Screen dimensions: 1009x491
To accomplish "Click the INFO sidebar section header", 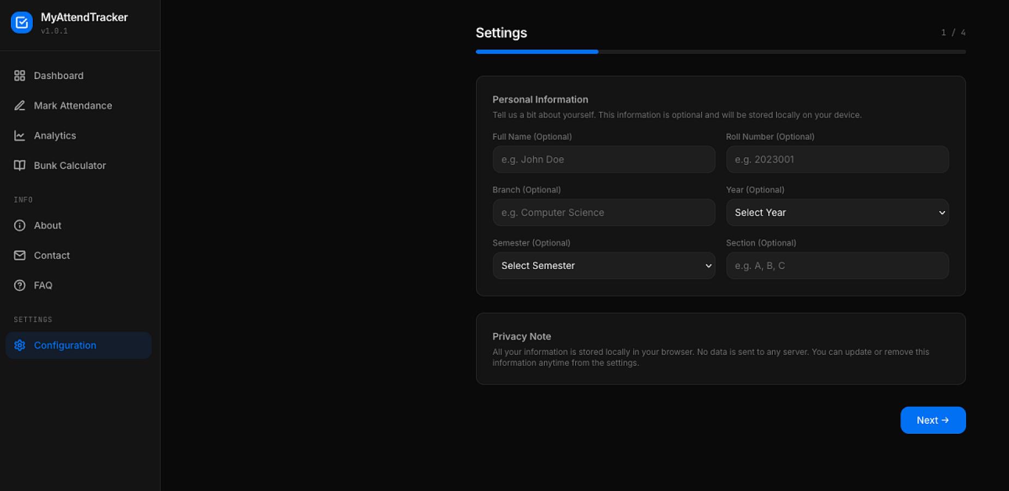I will tap(23, 200).
